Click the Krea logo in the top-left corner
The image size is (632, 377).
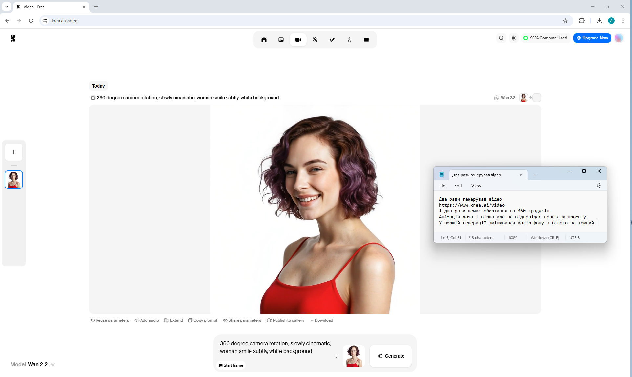pos(13,38)
